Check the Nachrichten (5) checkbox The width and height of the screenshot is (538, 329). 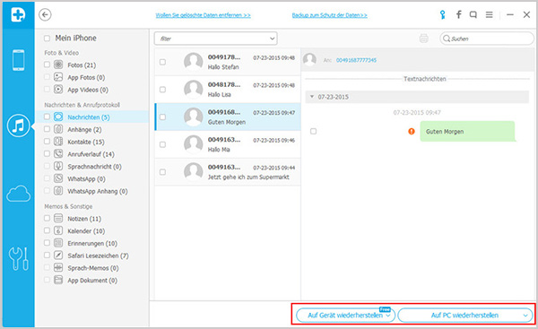(47, 117)
